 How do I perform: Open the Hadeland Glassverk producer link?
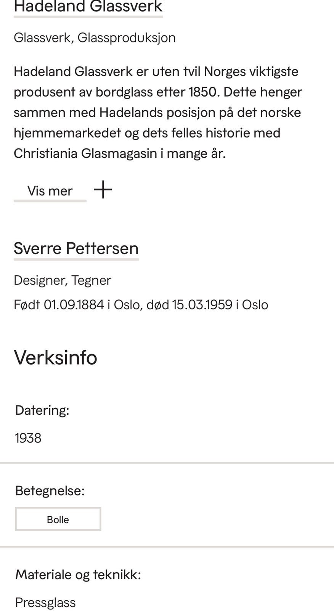pos(88,7)
